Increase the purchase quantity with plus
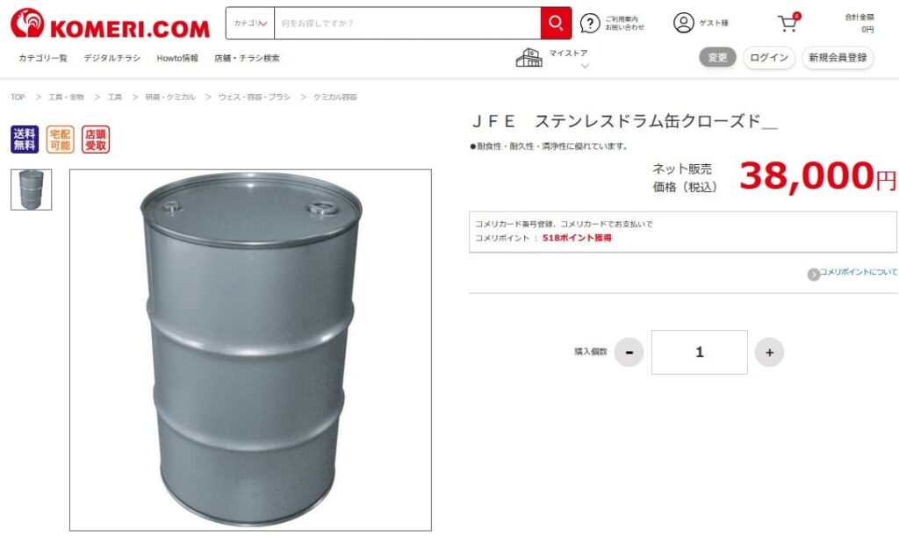Viewport: 899px width, 537px height. [769, 352]
